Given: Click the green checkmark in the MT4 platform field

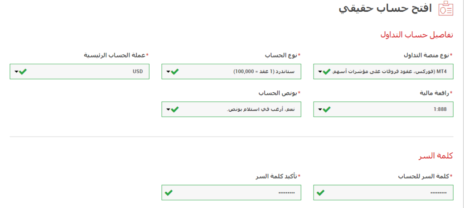Looking at the screenshot, I should (327, 71).
